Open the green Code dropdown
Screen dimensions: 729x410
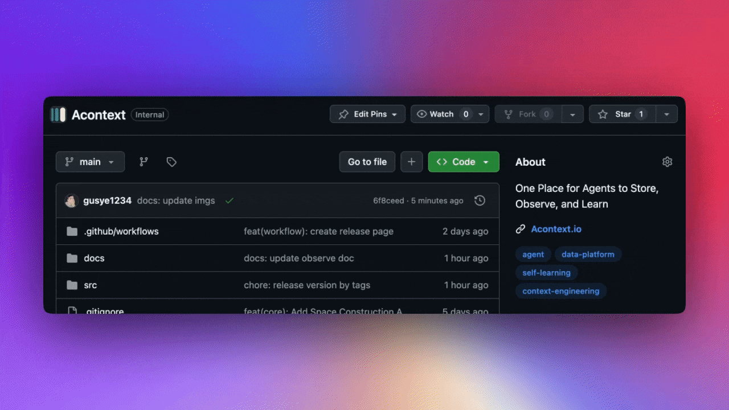(464, 162)
